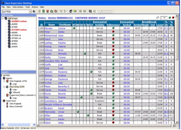Click the table's vertical scrollbar down arrow
Image resolution: width=181 pixels, height=130 pixels.
[x=177, y=122]
